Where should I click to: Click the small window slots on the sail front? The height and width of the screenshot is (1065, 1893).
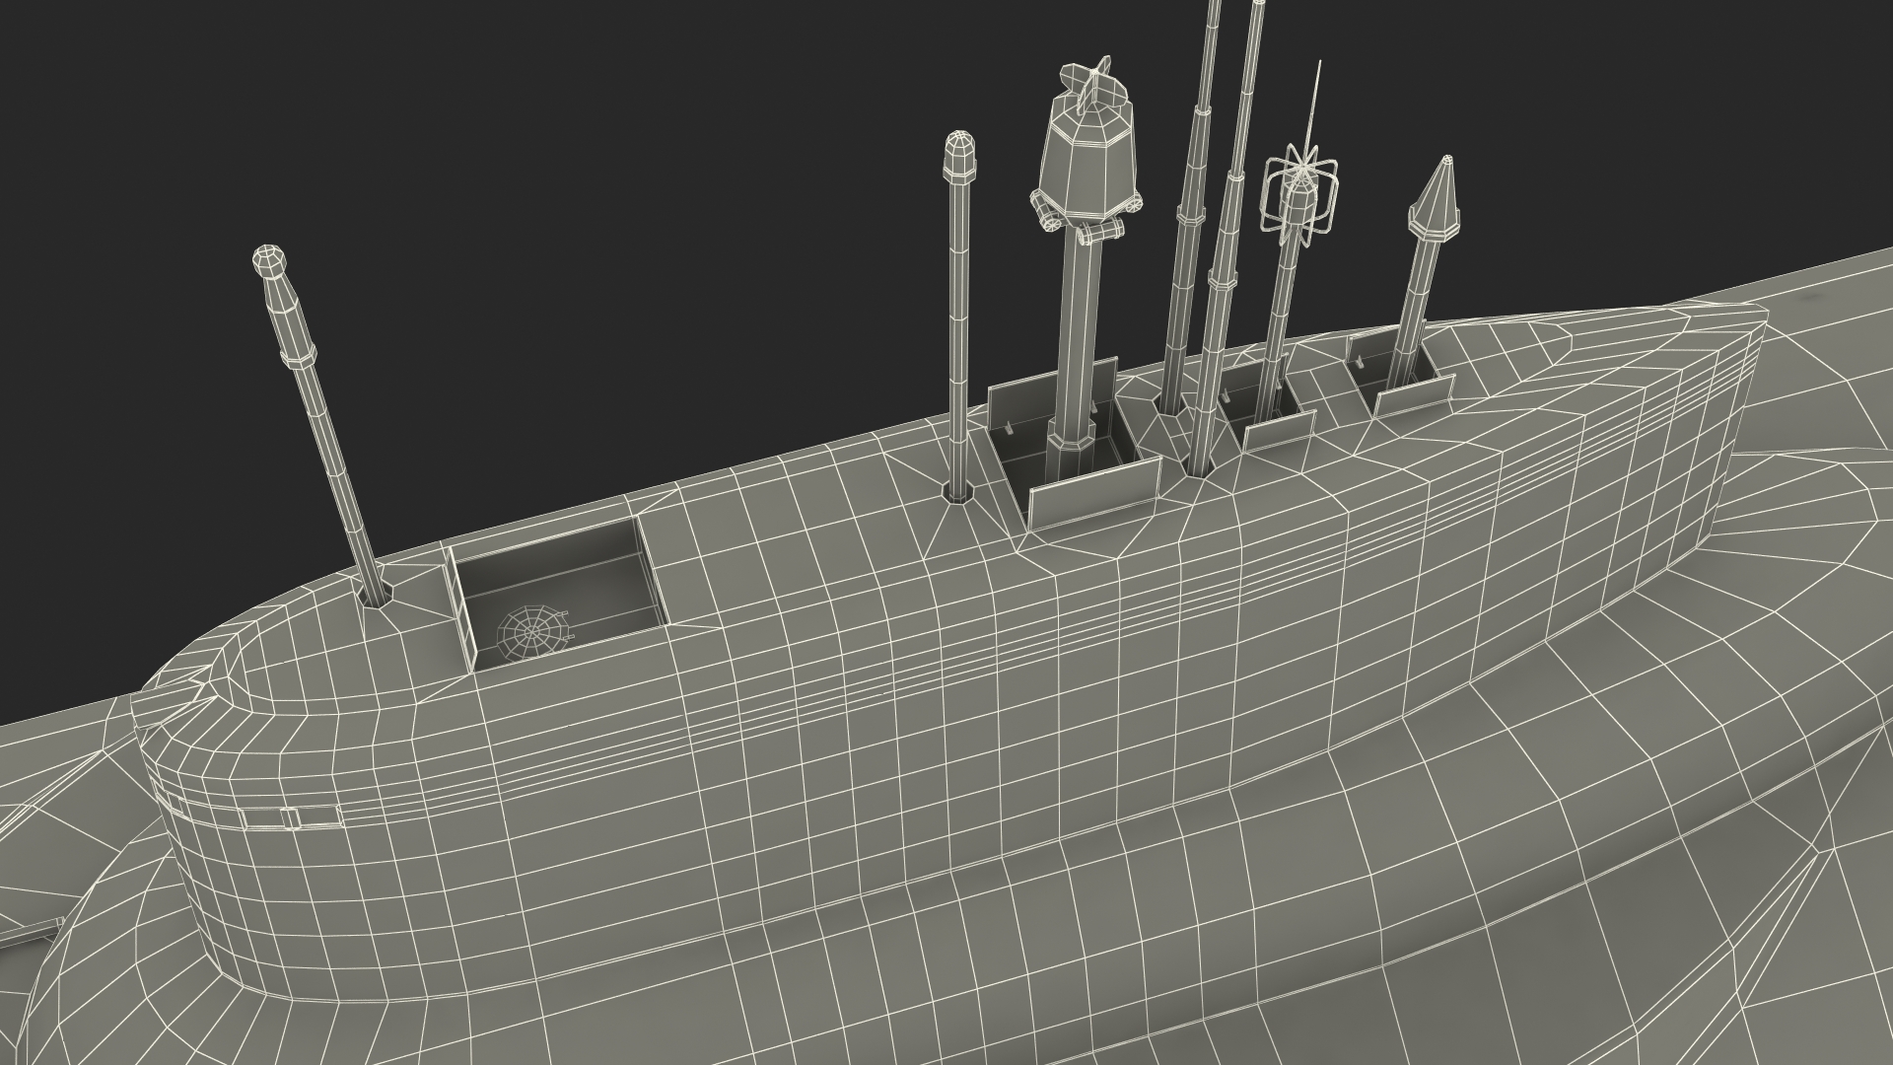coord(289,816)
